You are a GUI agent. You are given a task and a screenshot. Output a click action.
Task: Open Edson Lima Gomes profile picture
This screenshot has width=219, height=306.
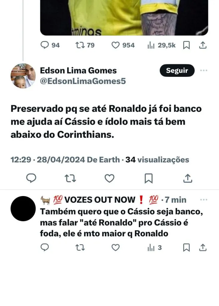[x=23, y=76]
